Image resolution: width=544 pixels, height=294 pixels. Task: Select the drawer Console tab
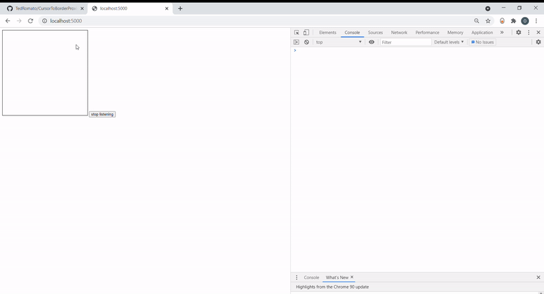(311, 278)
